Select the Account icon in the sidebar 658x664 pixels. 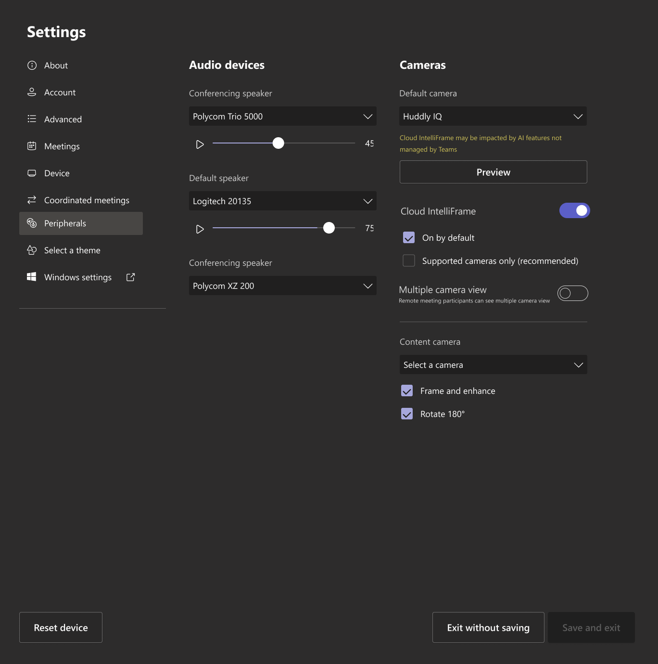pos(32,92)
